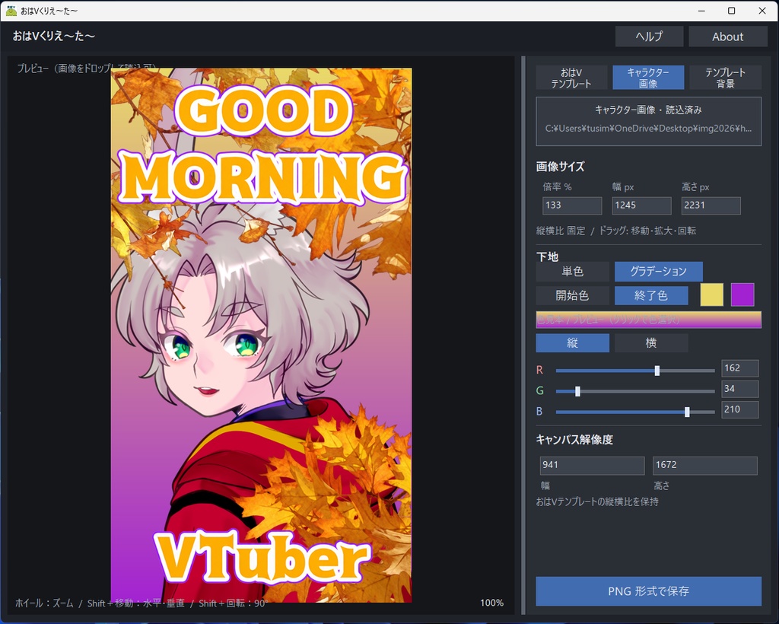Viewport: 779px width, 624px height.
Task: Set gradient direction to 縦 vertical
Action: pos(572,342)
